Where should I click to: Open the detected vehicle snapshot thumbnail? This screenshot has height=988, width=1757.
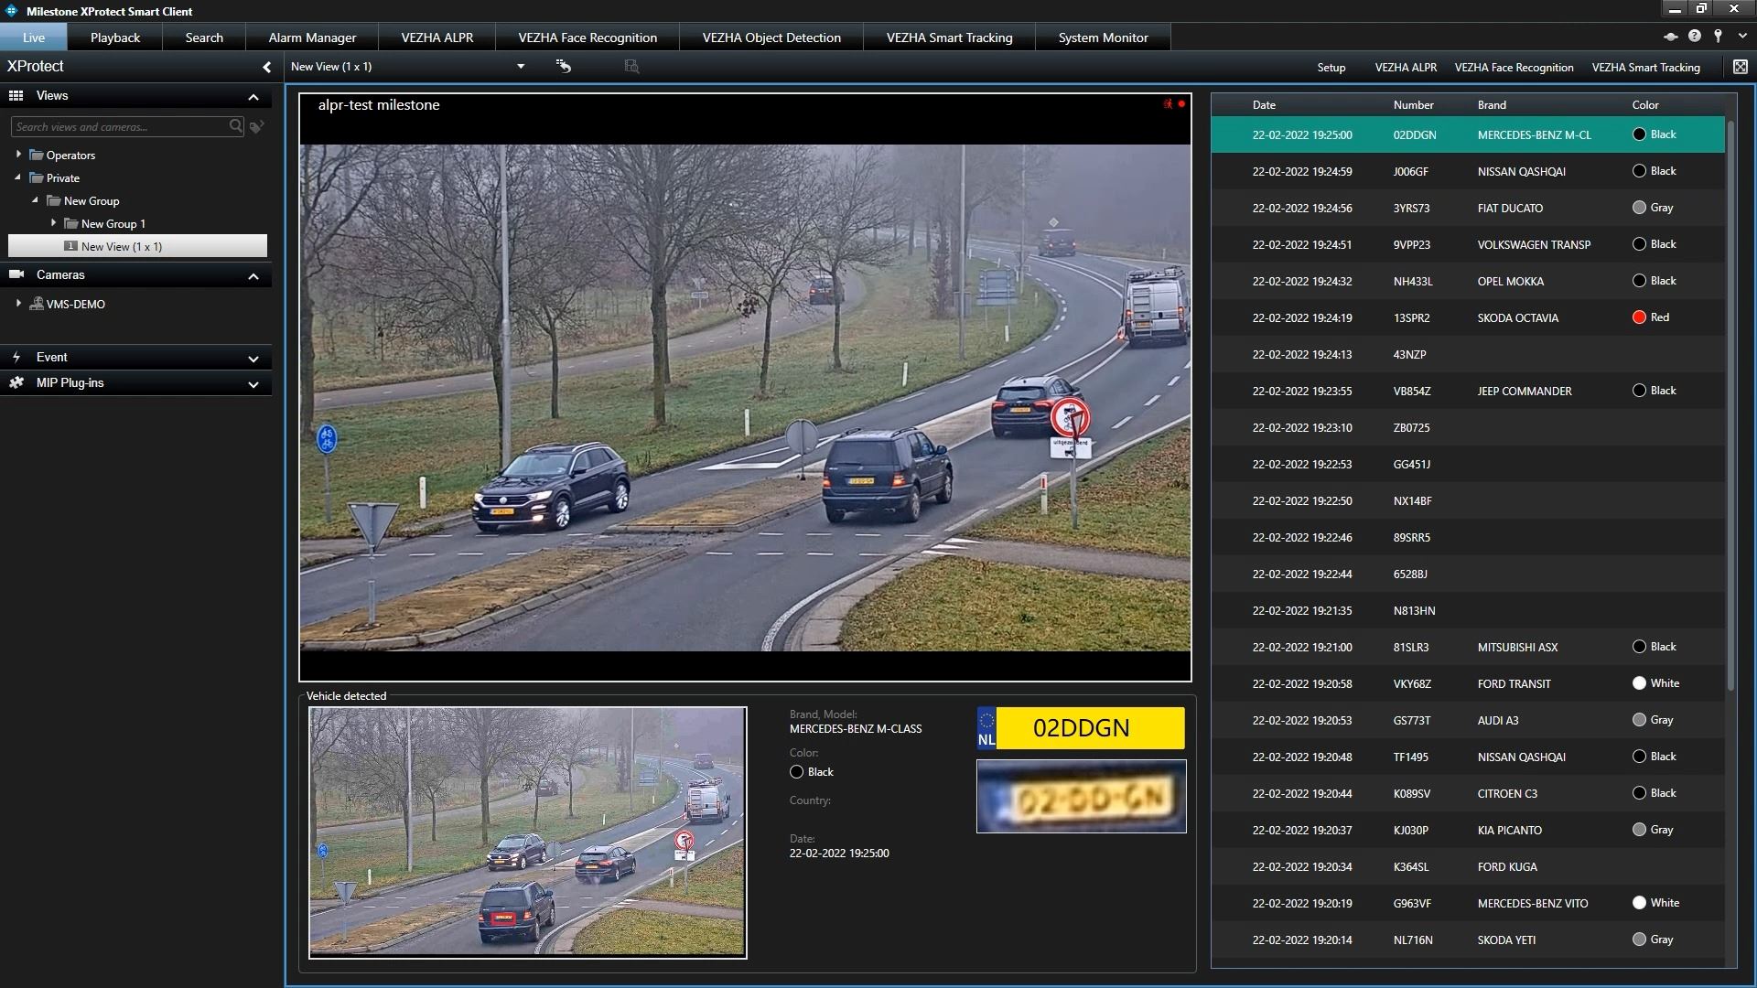[528, 832]
